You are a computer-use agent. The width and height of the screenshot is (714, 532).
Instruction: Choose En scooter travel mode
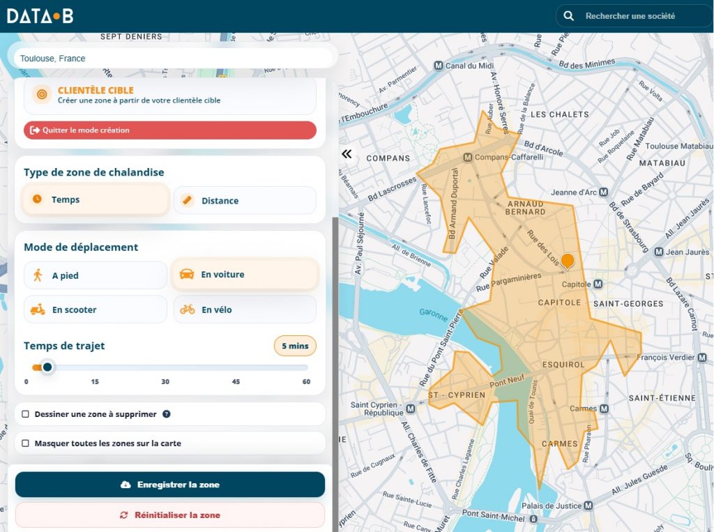coord(96,310)
